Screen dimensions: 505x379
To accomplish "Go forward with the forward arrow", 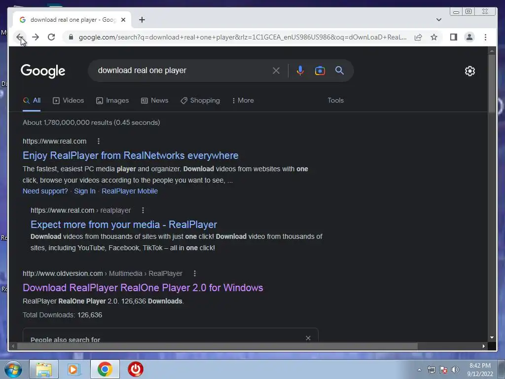I will click(x=36, y=37).
